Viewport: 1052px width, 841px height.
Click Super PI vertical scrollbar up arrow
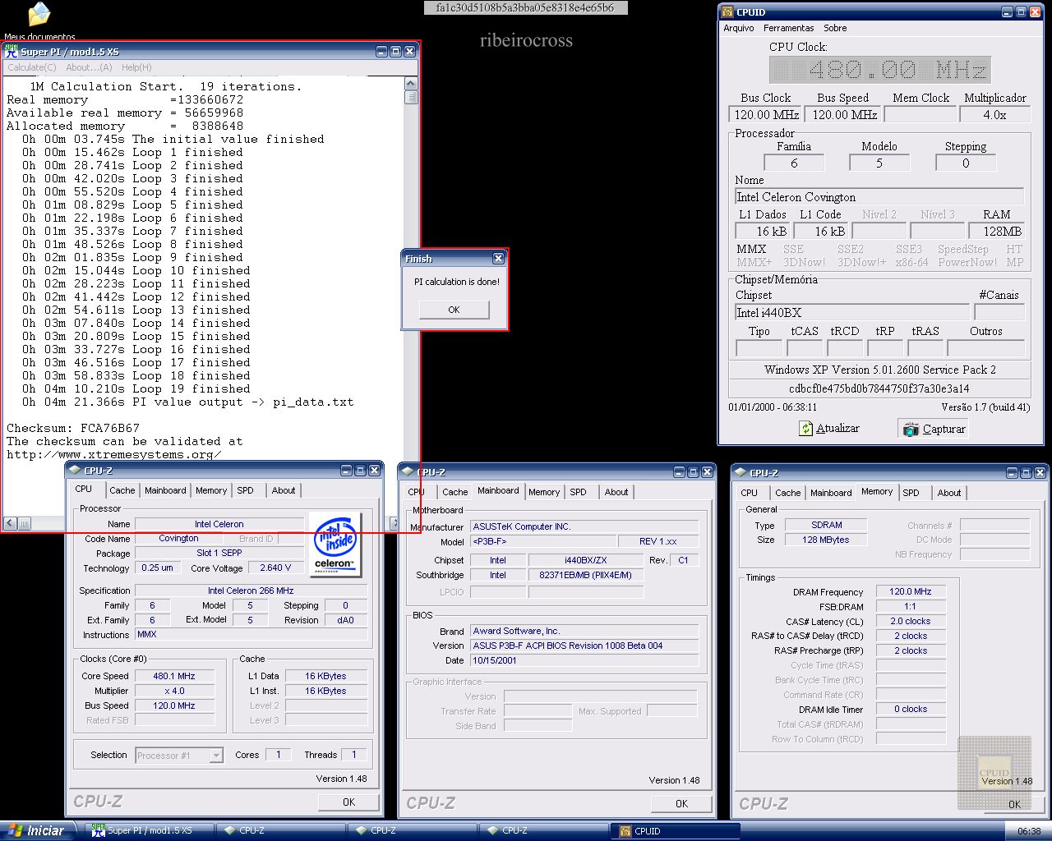point(411,84)
